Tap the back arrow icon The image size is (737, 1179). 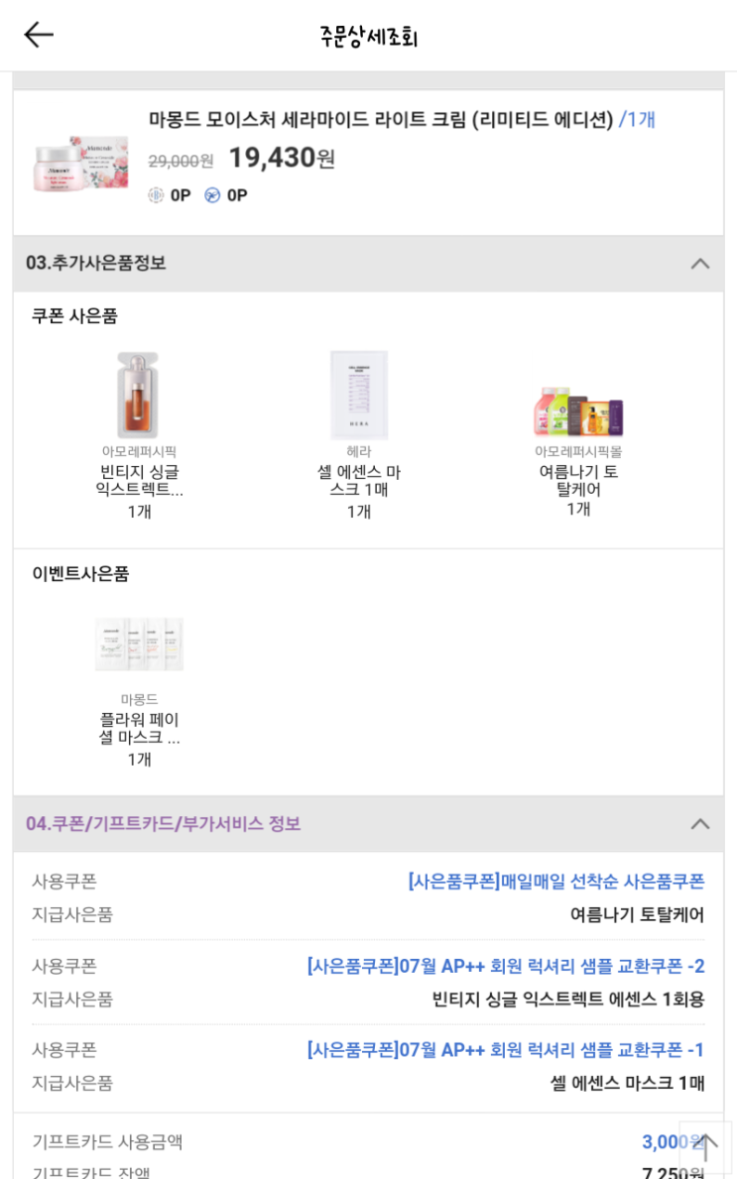click(39, 35)
